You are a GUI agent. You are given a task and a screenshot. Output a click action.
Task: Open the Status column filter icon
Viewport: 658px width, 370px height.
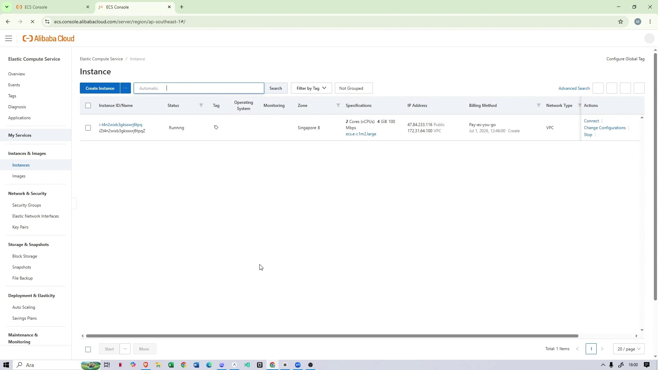(201, 105)
